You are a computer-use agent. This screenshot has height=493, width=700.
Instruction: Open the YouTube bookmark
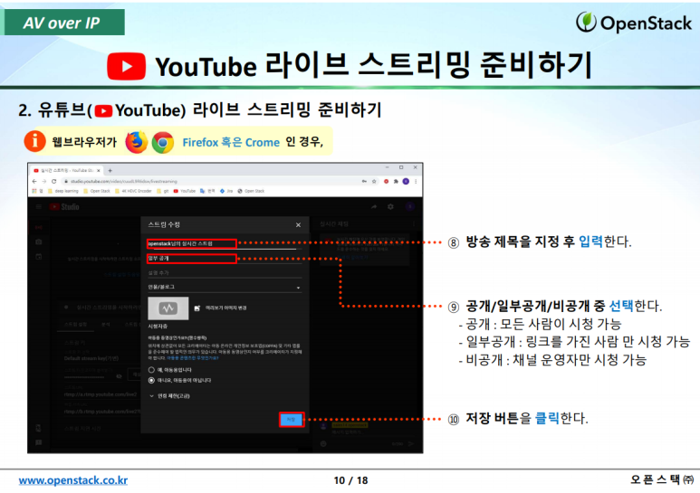tap(185, 191)
